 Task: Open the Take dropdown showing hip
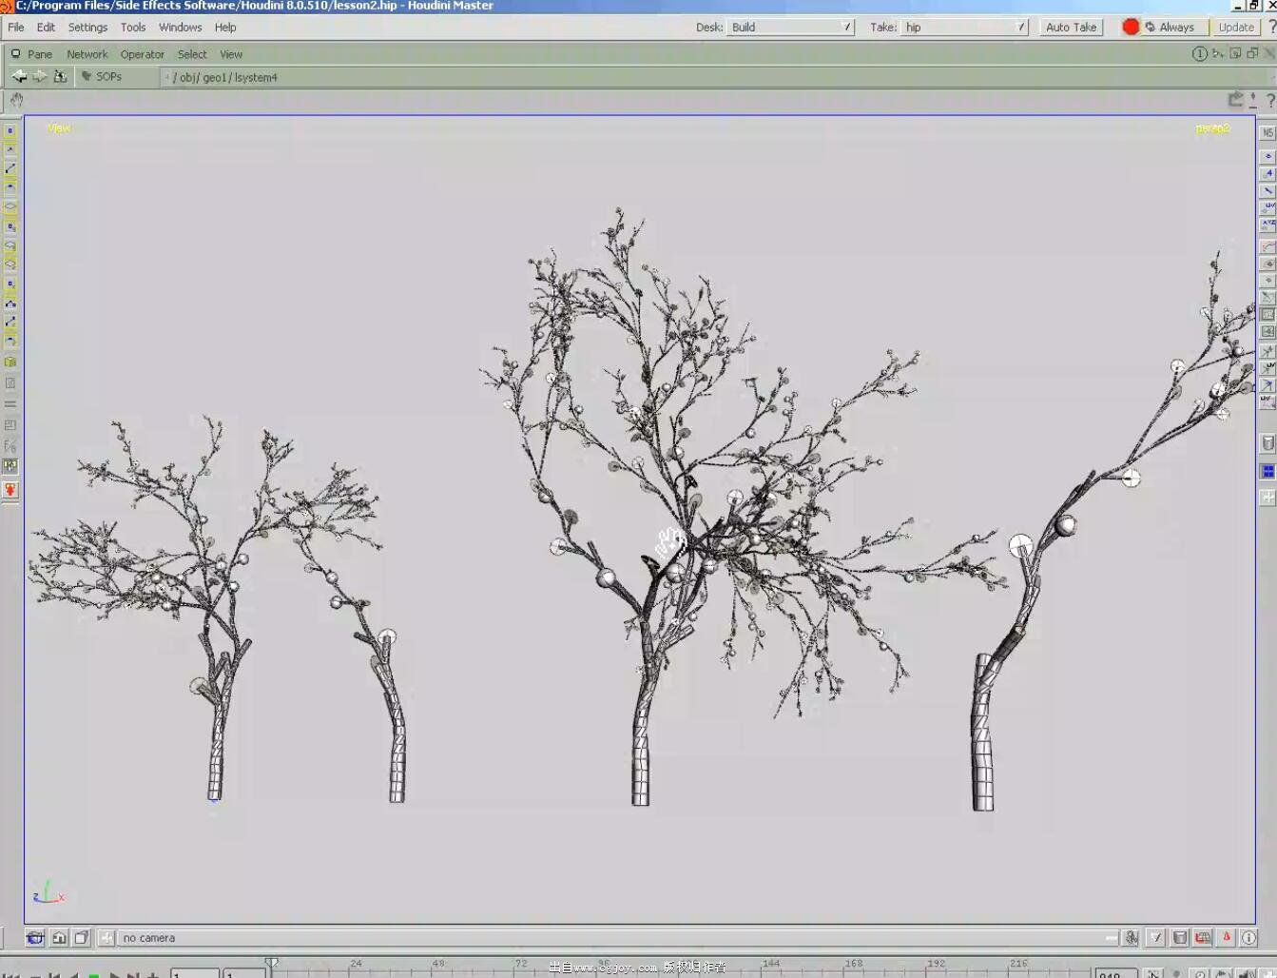click(x=964, y=27)
